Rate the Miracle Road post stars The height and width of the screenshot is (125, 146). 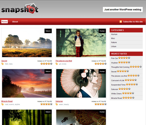click(46, 104)
